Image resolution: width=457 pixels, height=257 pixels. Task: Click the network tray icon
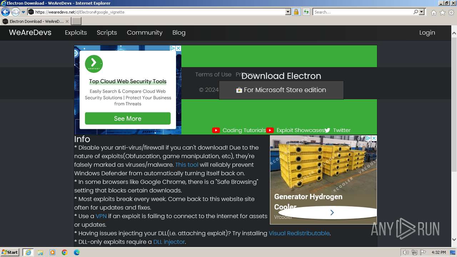(415, 252)
